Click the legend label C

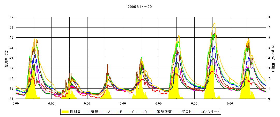(x=133, y=112)
